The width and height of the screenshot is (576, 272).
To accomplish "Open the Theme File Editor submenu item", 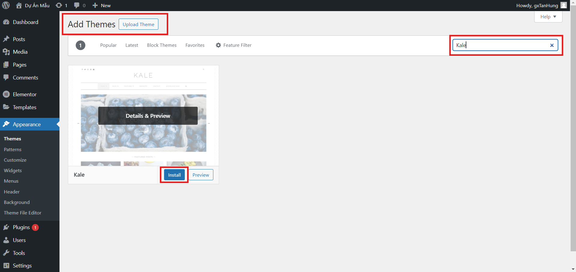I will click(x=23, y=213).
